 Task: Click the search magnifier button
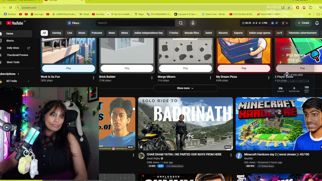click(181, 23)
